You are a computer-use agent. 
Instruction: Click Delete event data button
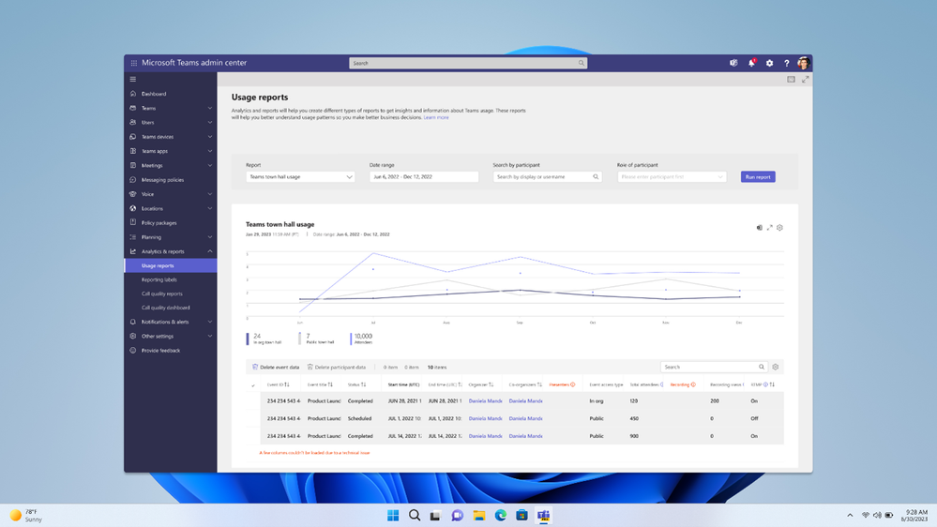pos(276,367)
